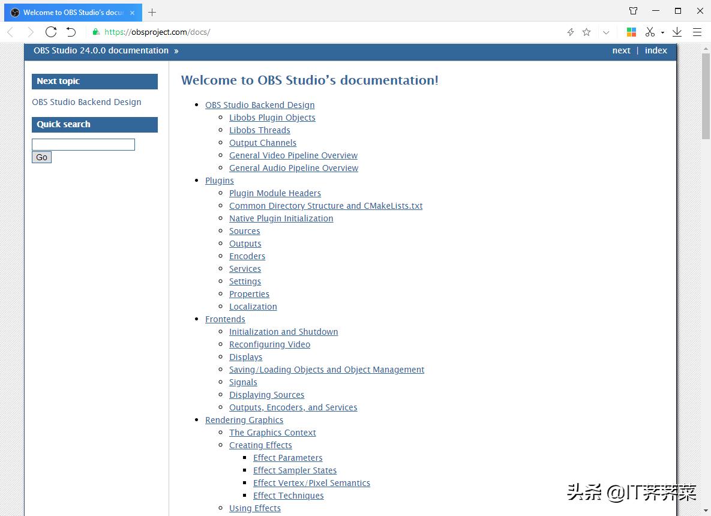711x516 pixels.
Task: Open the 'Signals' link
Action: [x=243, y=382]
